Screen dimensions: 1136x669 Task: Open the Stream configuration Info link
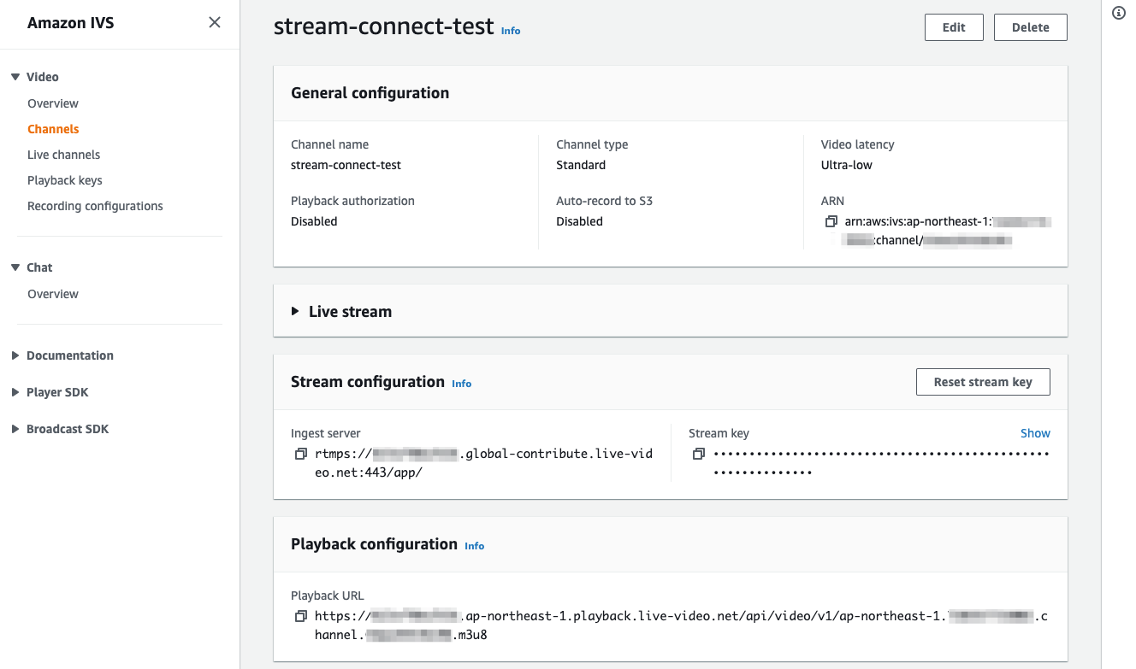[461, 384]
